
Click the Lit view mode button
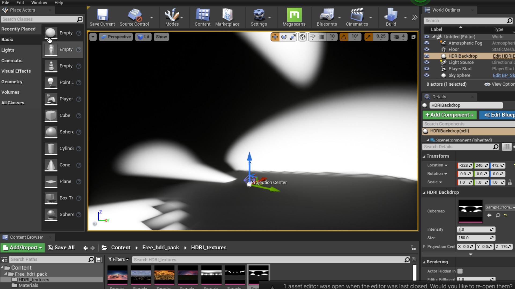tap(144, 37)
